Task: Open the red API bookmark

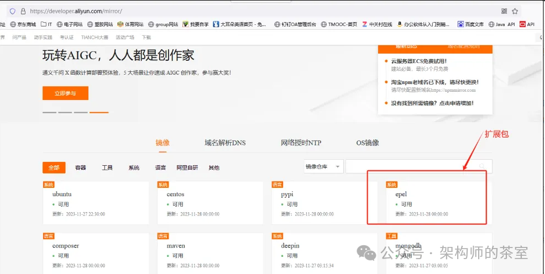Action: pos(527,24)
